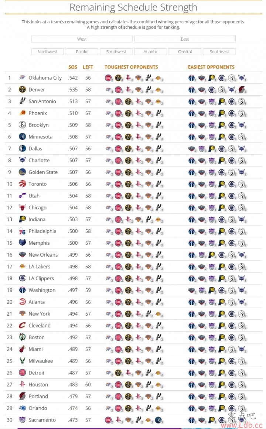Click the Sacramento team name
The width and height of the screenshot is (266, 429).
pyautogui.click(x=42, y=420)
